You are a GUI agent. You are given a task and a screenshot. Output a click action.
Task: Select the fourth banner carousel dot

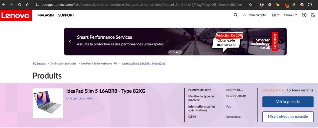tap(180, 52)
